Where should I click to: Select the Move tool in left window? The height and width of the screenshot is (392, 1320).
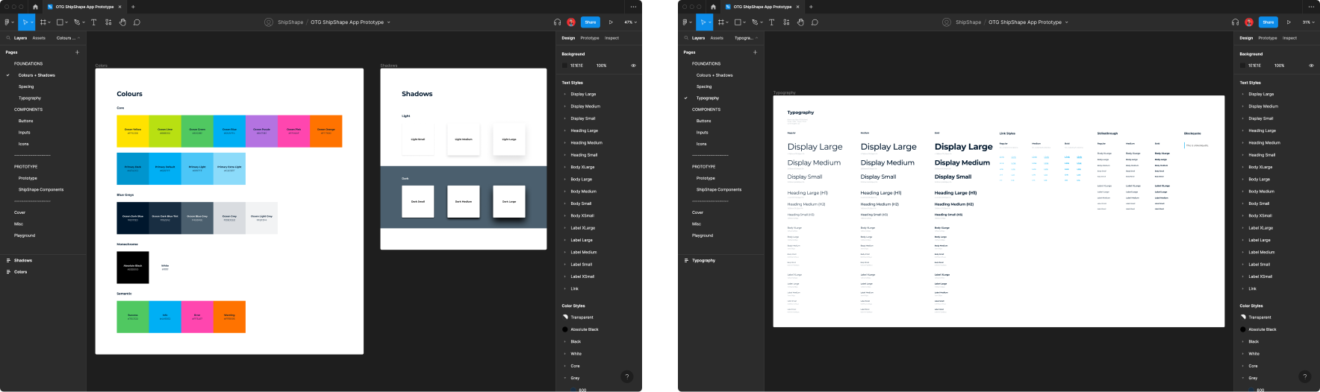[x=25, y=22]
